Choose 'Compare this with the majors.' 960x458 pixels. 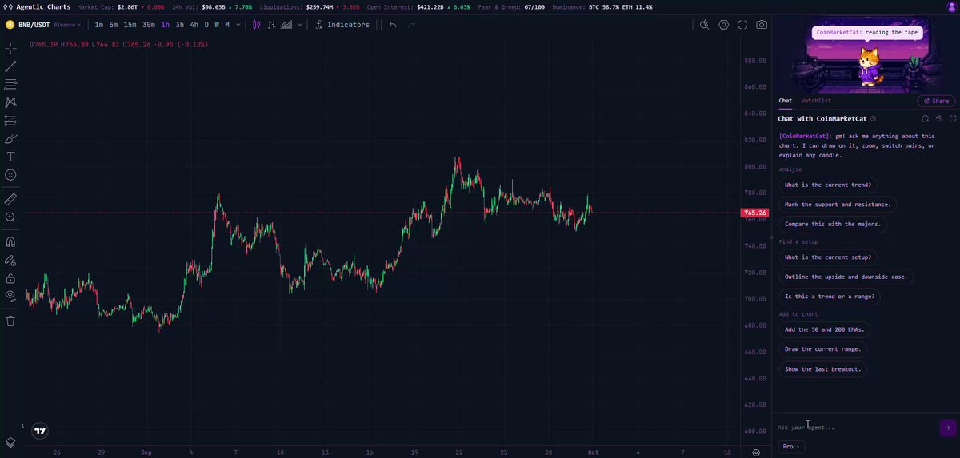(x=833, y=225)
